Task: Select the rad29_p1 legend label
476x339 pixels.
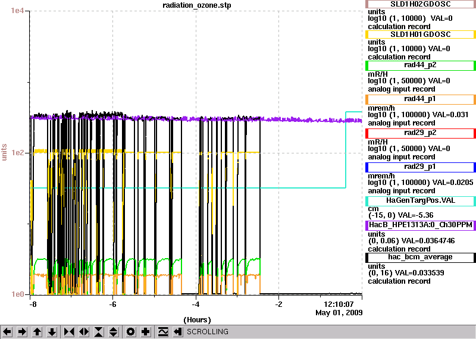Action: [x=421, y=167]
